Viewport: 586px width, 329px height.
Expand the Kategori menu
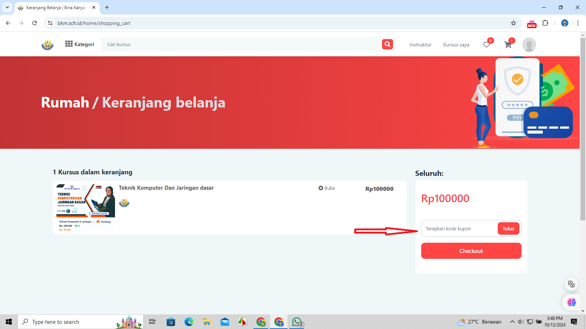(x=79, y=44)
